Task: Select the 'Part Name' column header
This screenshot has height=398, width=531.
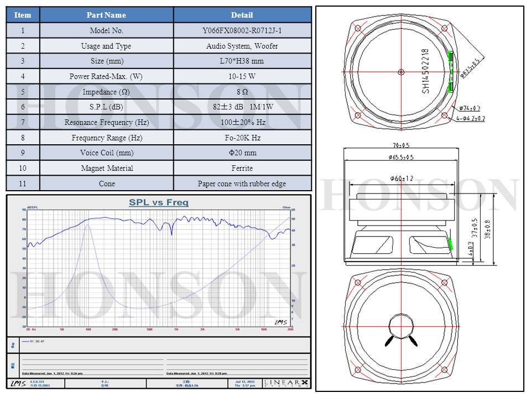Action: tap(106, 15)
